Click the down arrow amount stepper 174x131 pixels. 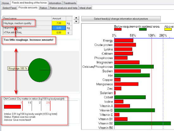(x=76, y=21)
